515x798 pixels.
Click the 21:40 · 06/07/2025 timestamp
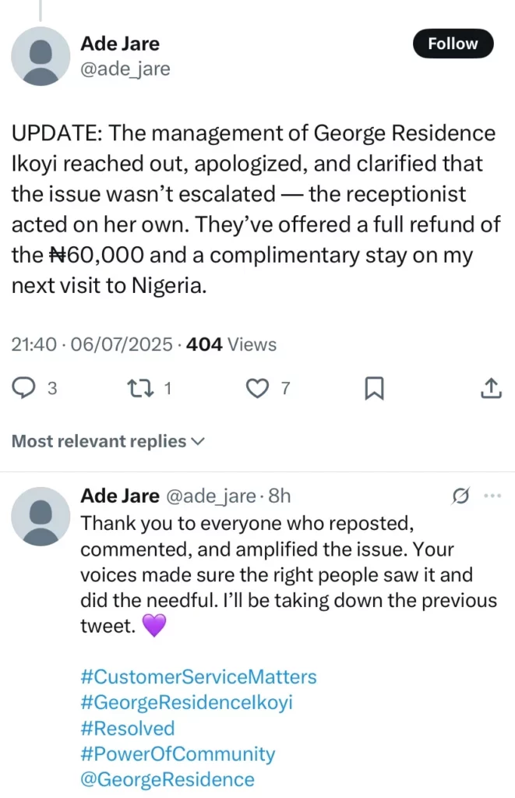(92, 344)
